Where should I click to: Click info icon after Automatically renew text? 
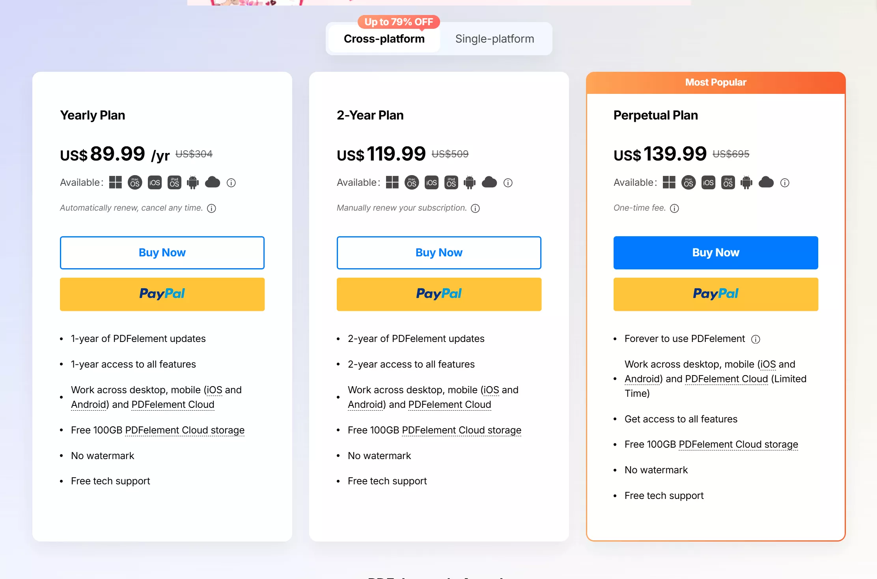211,208
